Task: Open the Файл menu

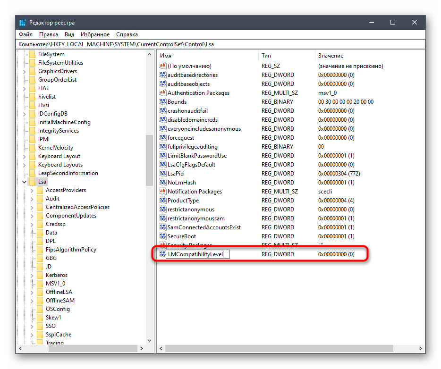Action: pos(25,34)
